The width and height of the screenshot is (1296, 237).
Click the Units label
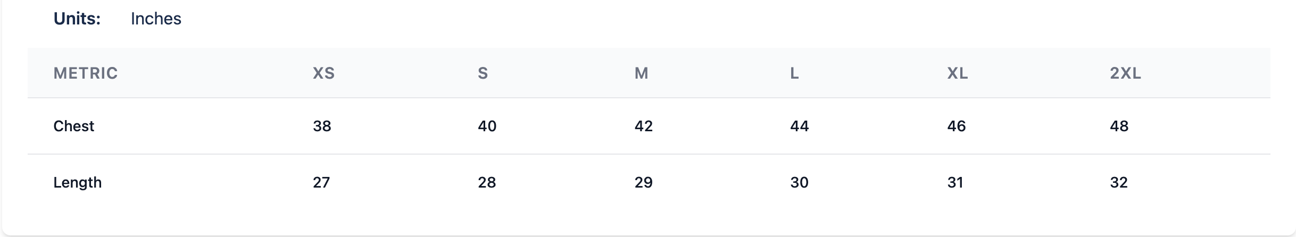coord(77,19)
